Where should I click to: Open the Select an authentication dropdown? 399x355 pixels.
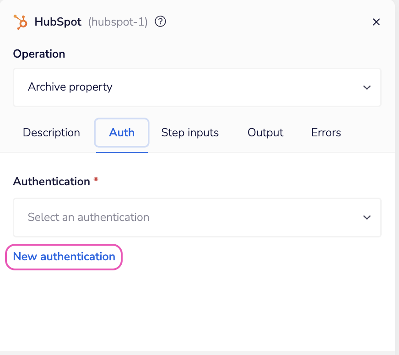click(x=197, y=217)
